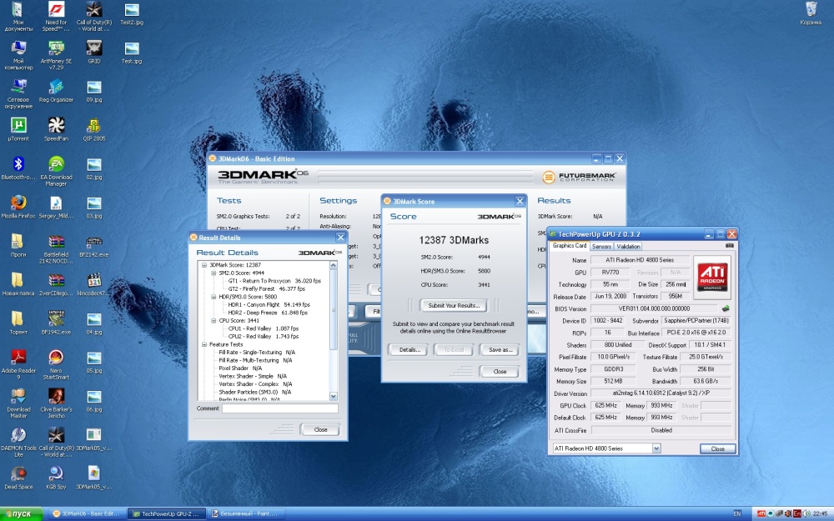This screenshot has height=521, width=834.
Task: Click the volume speaker tray icon
Action: click(x=806, y=513)
